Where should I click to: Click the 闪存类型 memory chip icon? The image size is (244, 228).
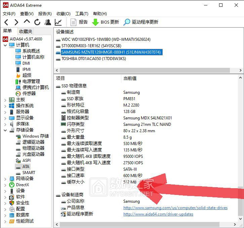(x=63, y=124)
